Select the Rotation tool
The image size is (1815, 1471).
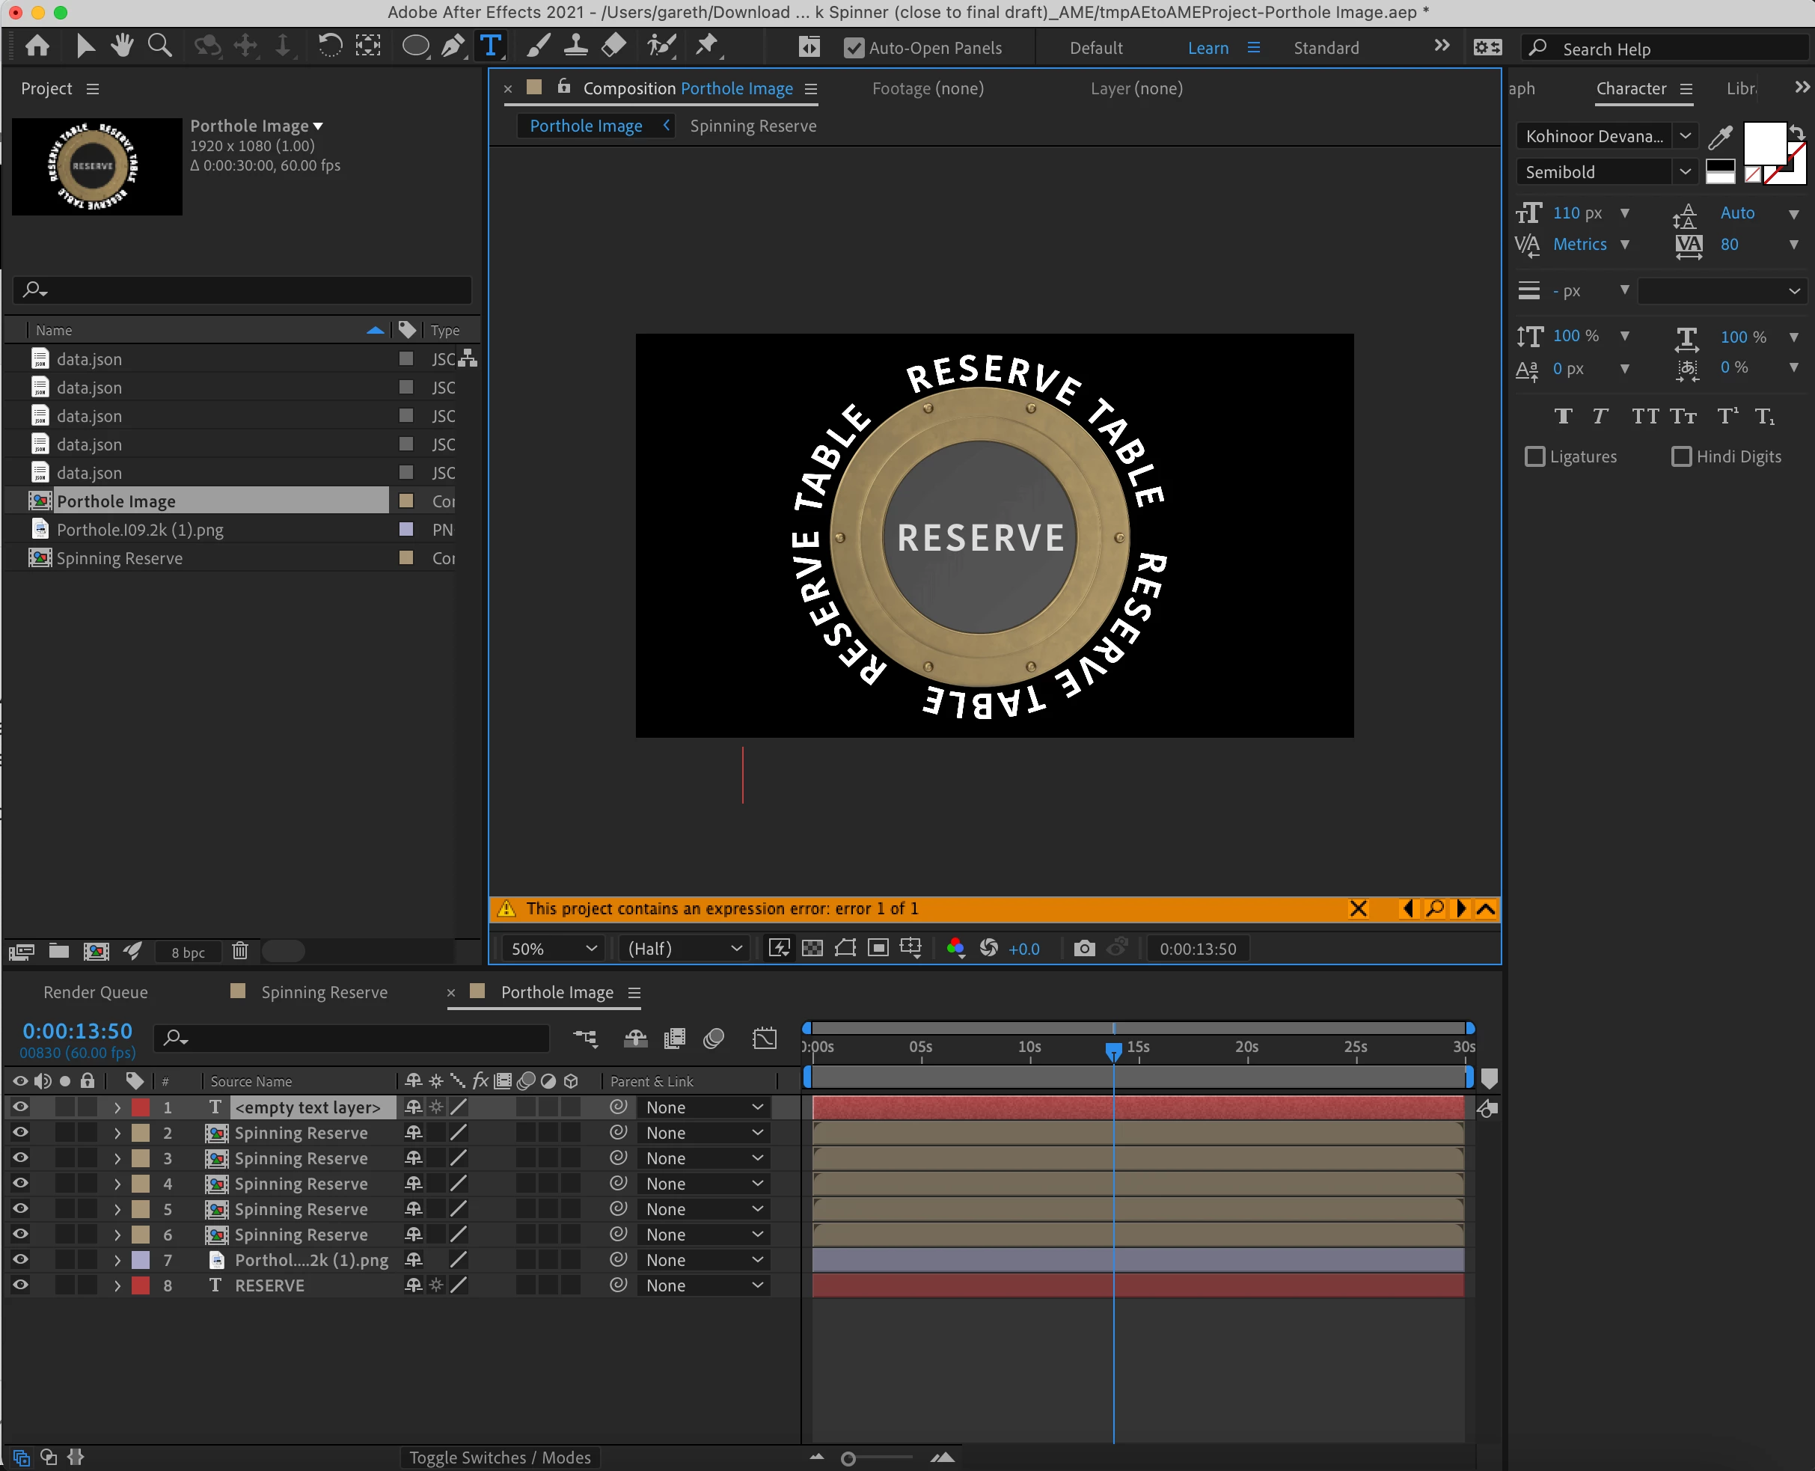point(330,46)
